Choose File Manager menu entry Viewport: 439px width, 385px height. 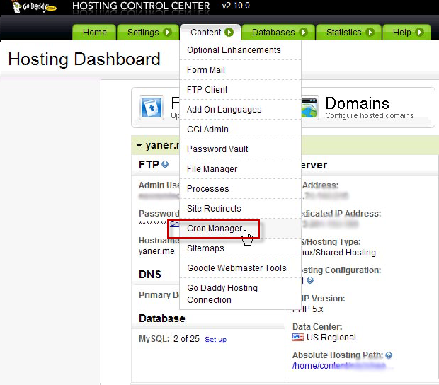click(212, 169)
